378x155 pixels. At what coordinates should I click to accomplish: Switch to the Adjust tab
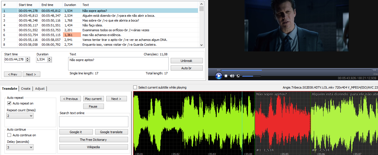[40, 89]
